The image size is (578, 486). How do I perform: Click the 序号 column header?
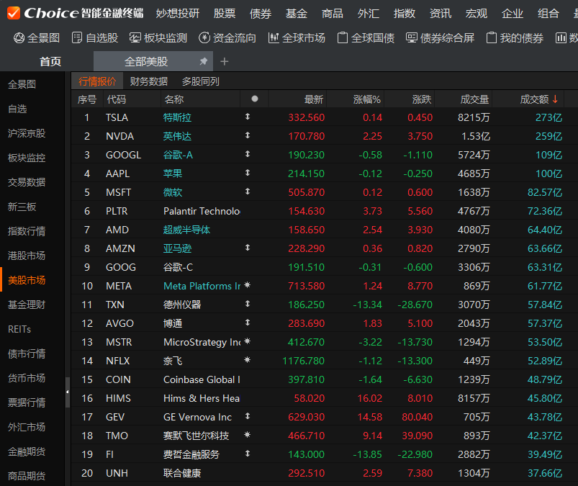click(87, 99)
